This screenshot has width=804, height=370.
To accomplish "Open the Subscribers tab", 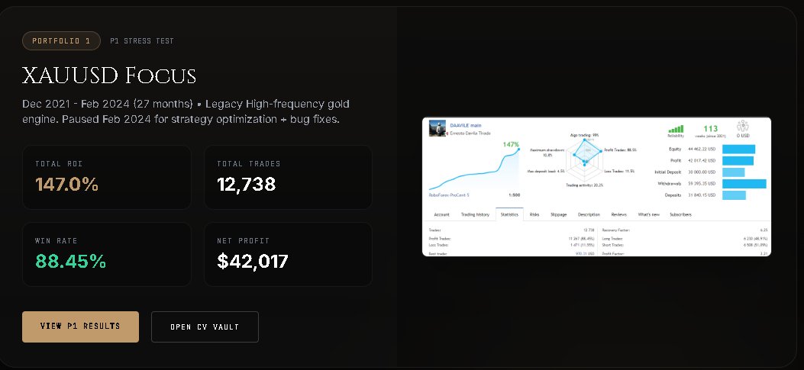I will point(680,214).
